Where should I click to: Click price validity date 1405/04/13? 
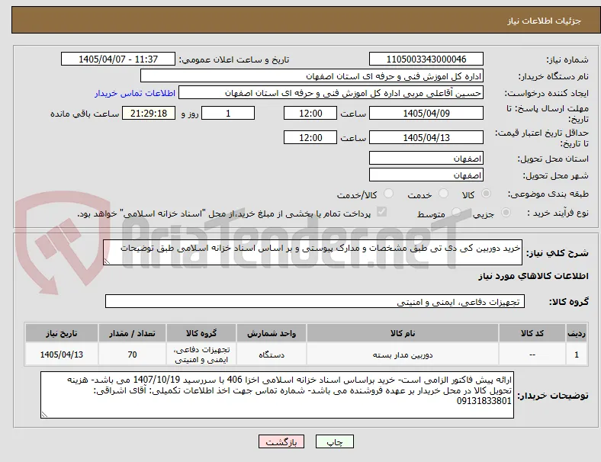426,137
